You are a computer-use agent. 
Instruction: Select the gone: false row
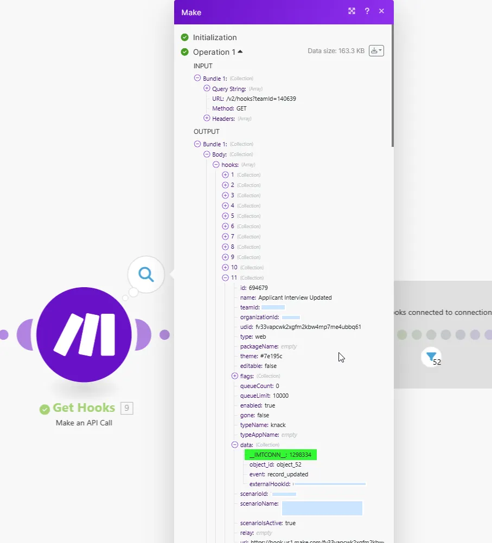(254, 415)
